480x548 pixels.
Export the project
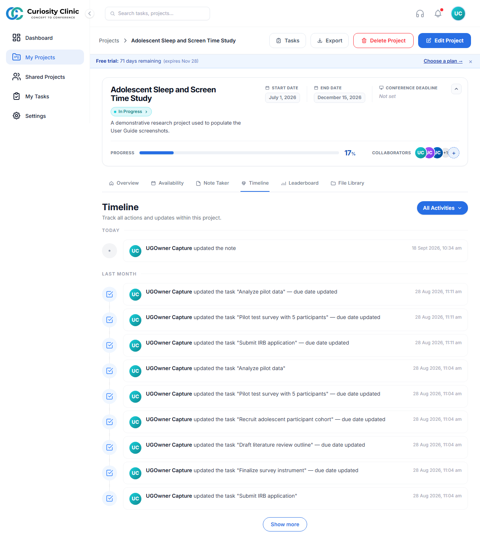click(x=330, y=41)
